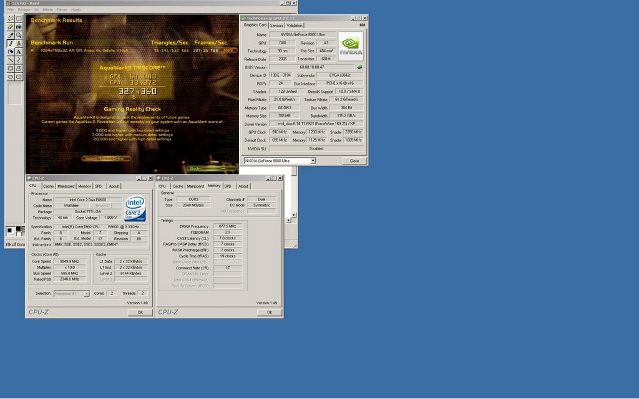The height and width of the screenshot is (399, 639).
Task: Open Cache tab in left CPU-Z window
Action: [49, 186]
